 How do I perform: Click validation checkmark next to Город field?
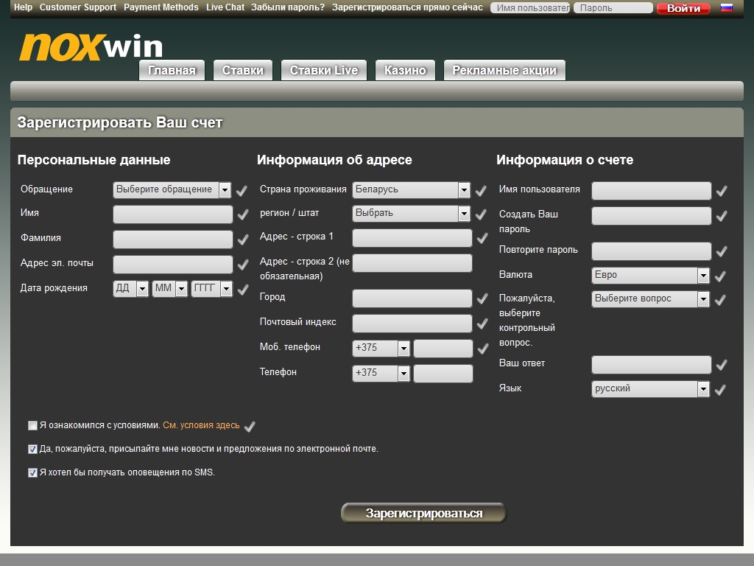[482, 298]
